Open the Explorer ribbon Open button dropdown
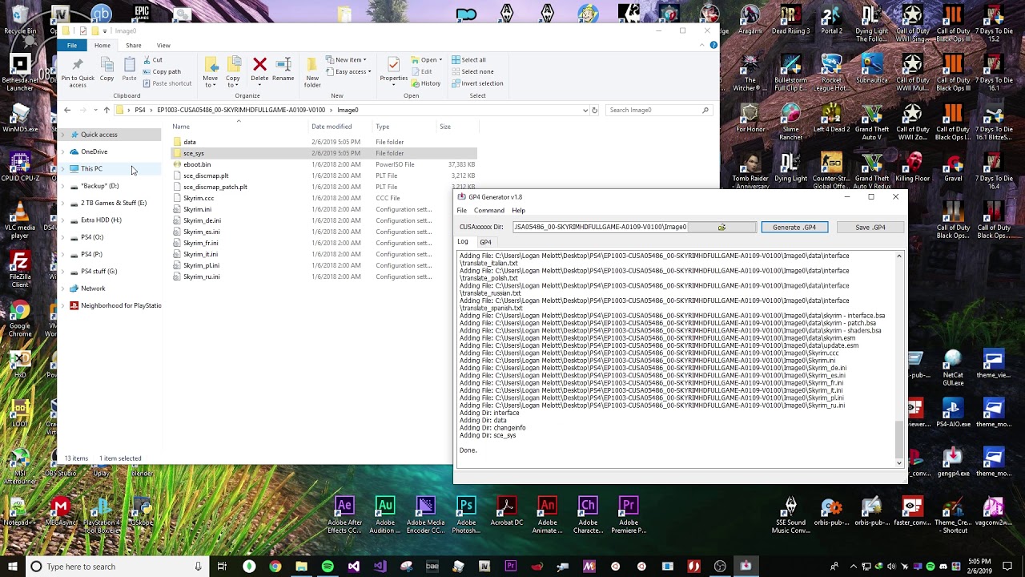 pos(440,60)
